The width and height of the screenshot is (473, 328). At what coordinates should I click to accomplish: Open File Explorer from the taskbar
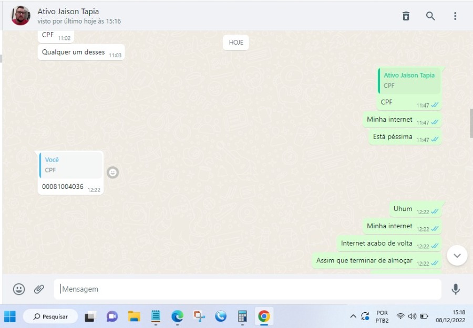coord(134,316)
